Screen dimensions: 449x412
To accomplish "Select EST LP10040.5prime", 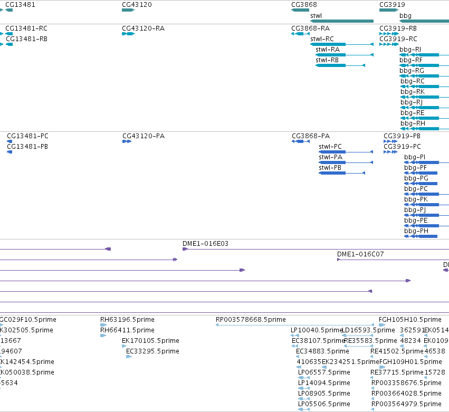I will [317, 330].
